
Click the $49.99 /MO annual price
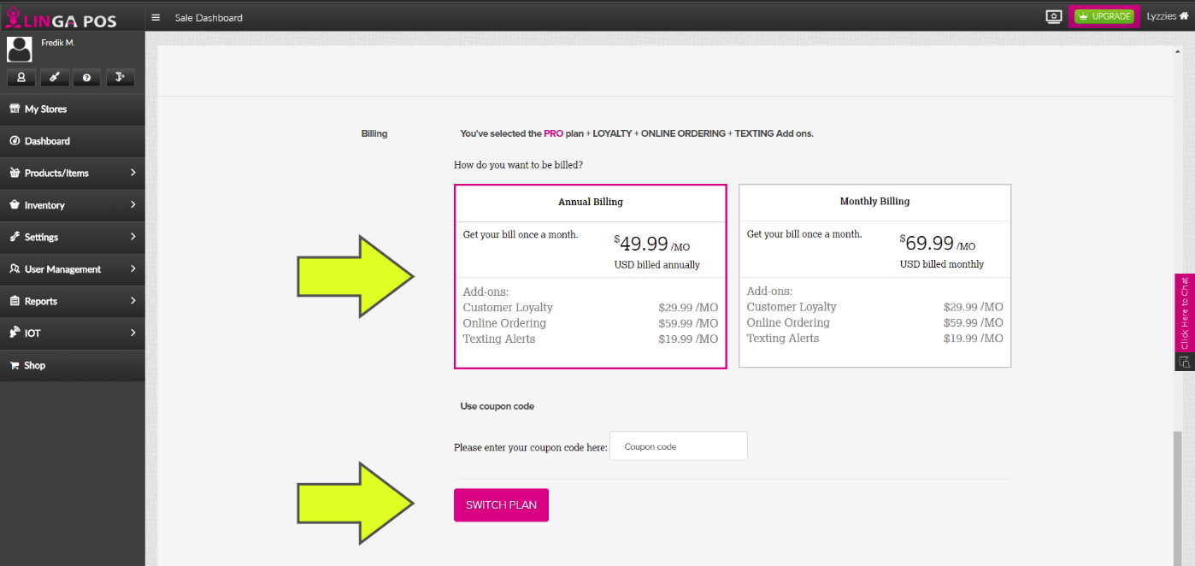tap(652, 244)
